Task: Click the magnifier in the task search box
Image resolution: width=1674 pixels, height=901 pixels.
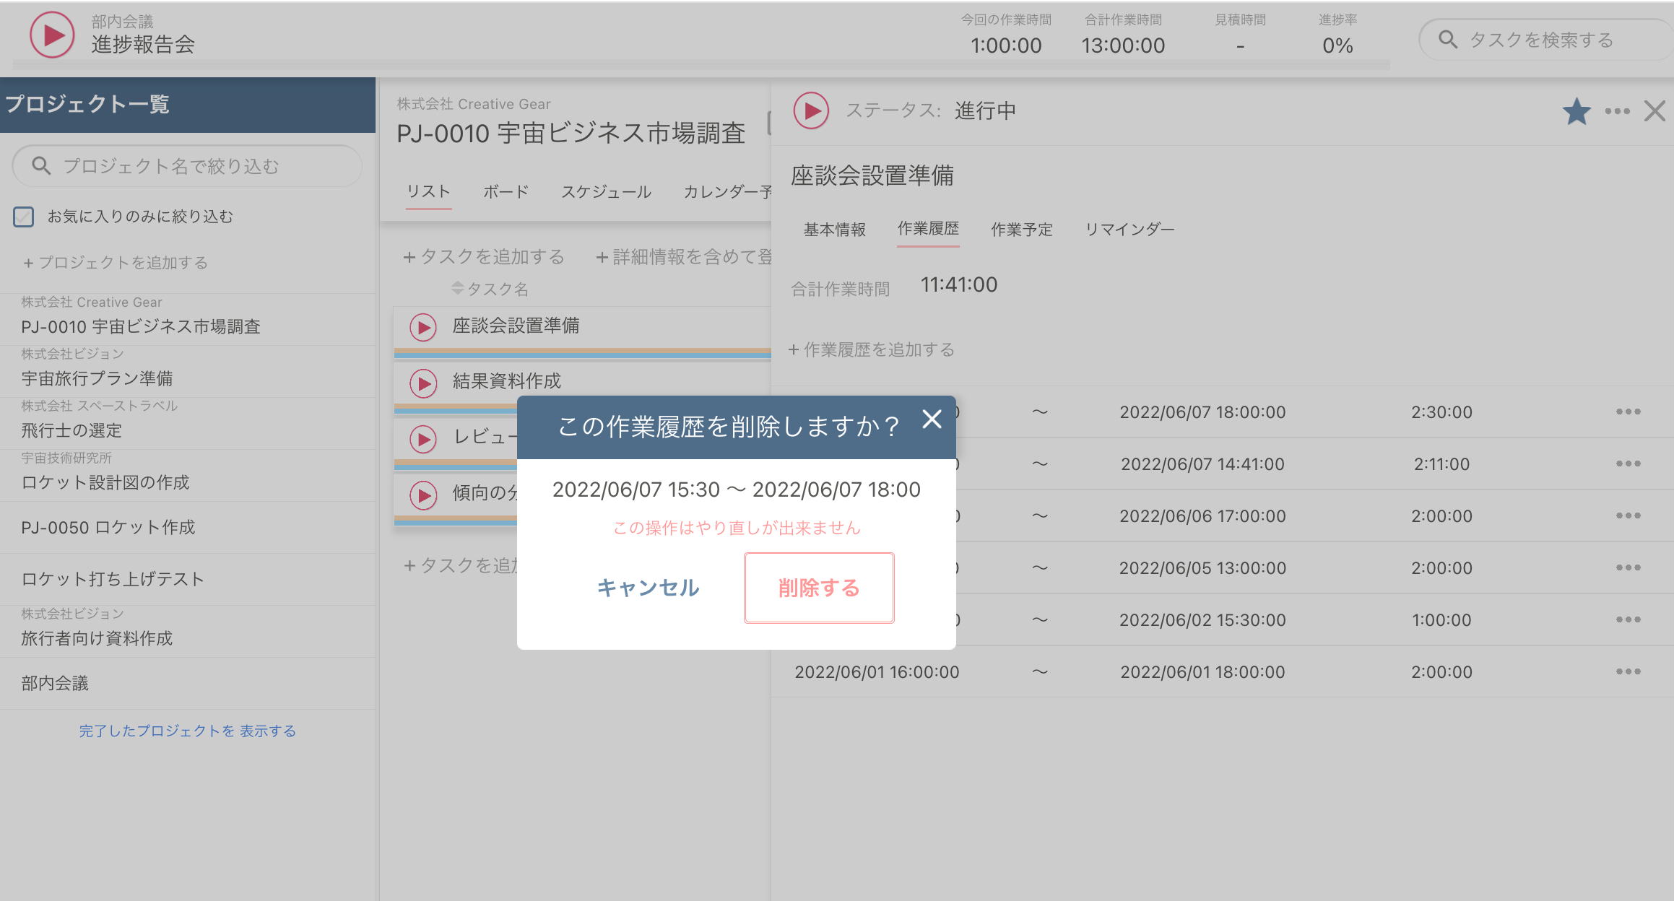Action: pyautogui.click(x=1449, y=40)
